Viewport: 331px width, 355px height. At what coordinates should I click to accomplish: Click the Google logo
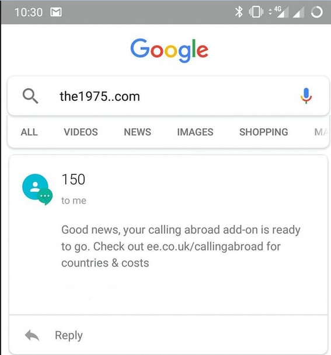pyautogui.click(x=169, y=50)
